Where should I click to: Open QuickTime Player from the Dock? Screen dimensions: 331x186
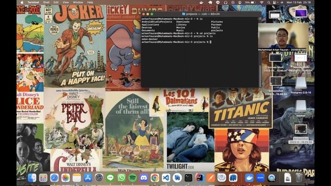(x=272, y=178)
